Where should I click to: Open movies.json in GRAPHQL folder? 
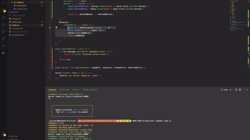tap(18, 28)
